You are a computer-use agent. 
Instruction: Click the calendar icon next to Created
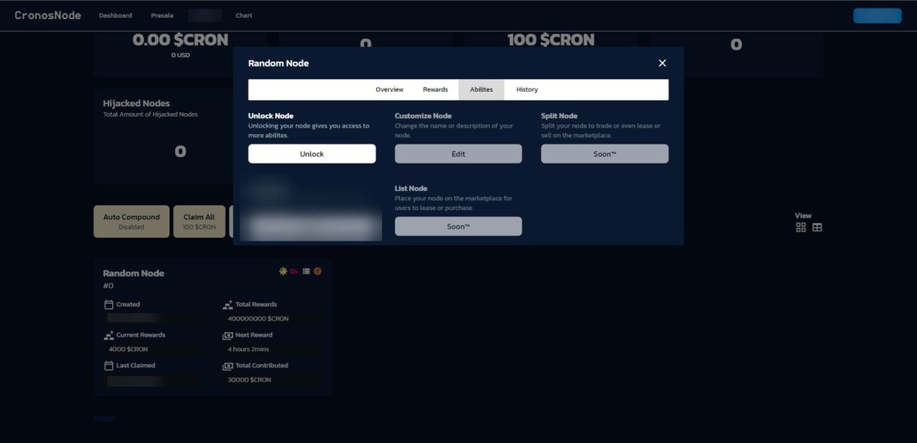click(x=109, y=304)
